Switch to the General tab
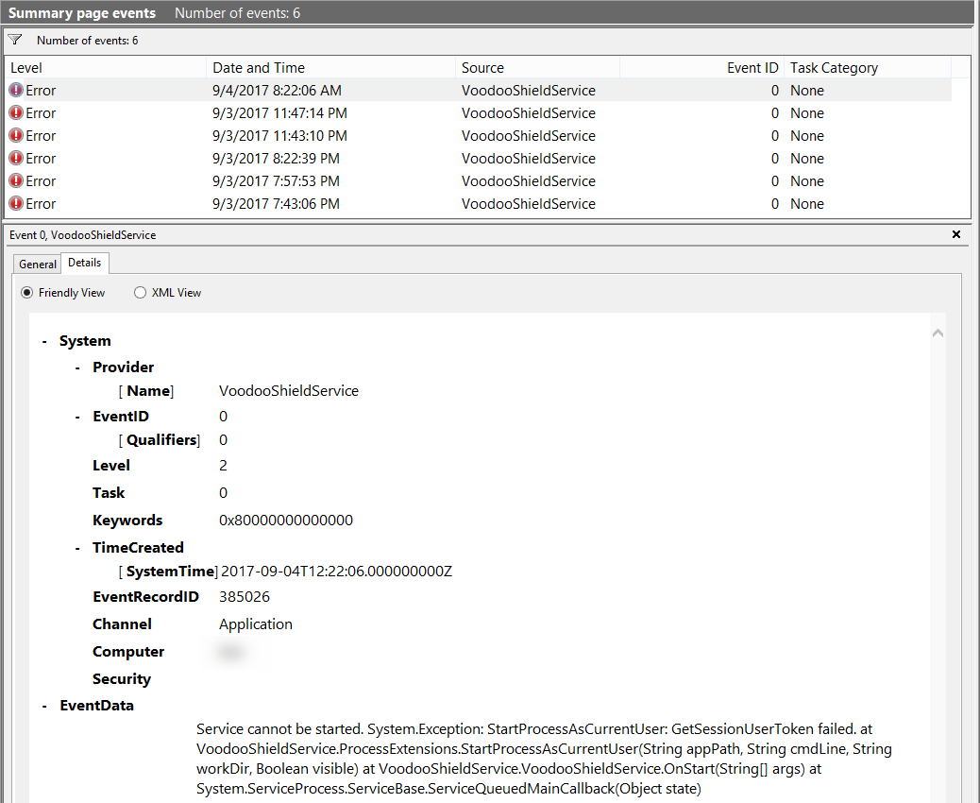Screen dimensions: 980x803 click(38, 264)
